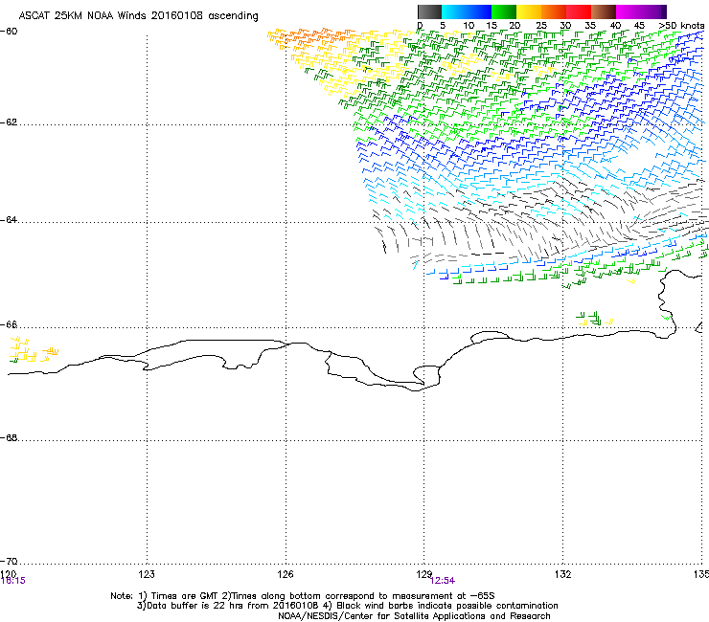Image resolution: width=709 pixels, height=622 pixels.
Task: Click the note line about 'Times are GMT'
Action: click(x=303, y=596)
